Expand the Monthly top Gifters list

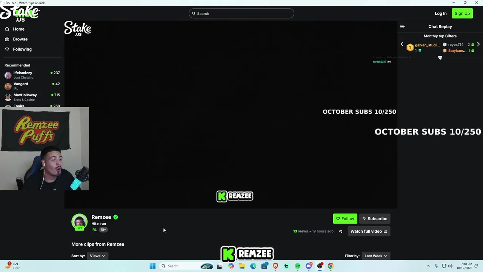tap(440, 58)
